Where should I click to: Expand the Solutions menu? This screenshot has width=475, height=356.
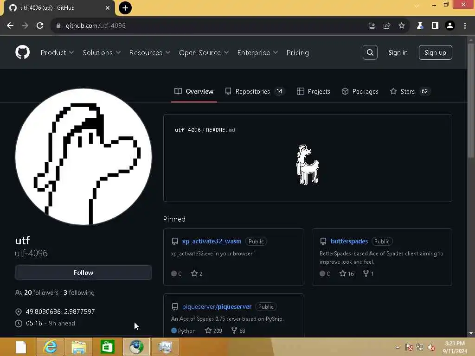(x=102, y=53)
